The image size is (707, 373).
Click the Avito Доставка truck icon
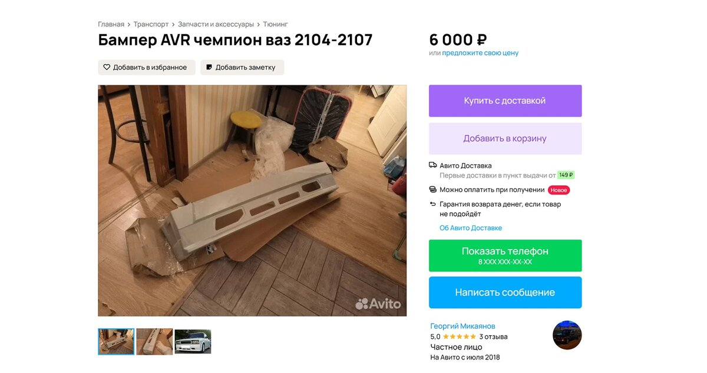tap(433, 165)
